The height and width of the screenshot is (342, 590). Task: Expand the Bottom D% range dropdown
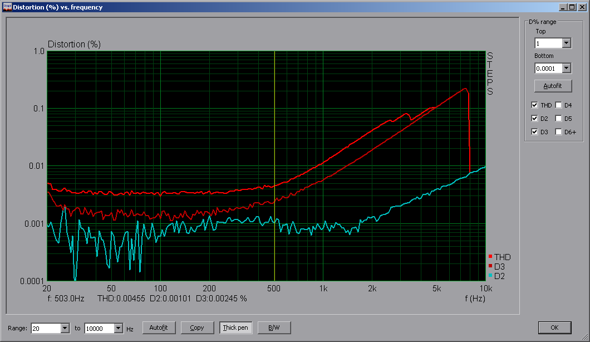click(x=567, y=69)
